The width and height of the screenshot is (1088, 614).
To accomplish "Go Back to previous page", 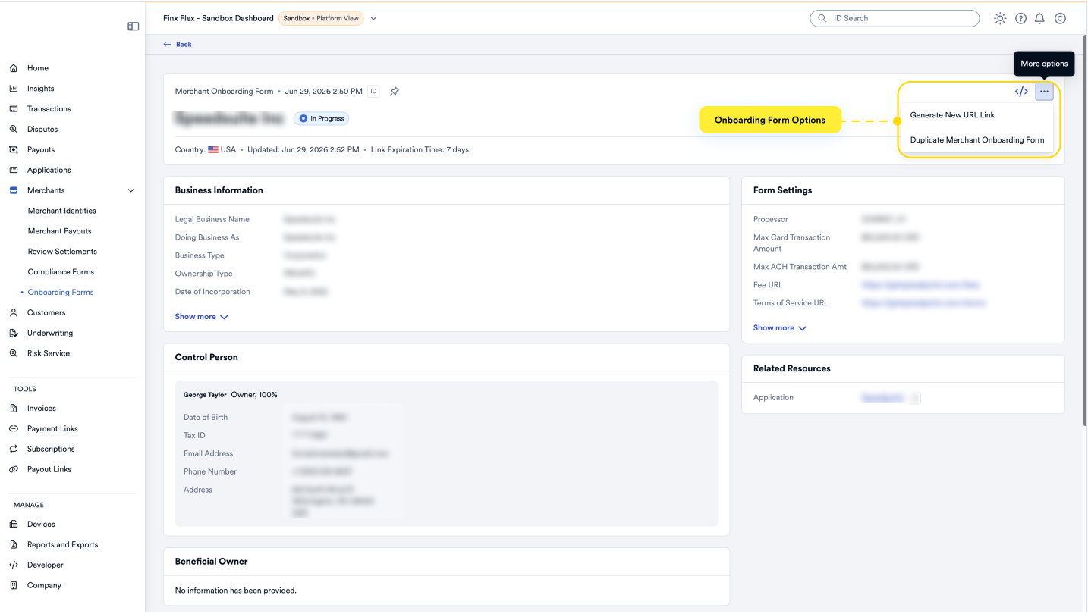I will coord(178,45).
